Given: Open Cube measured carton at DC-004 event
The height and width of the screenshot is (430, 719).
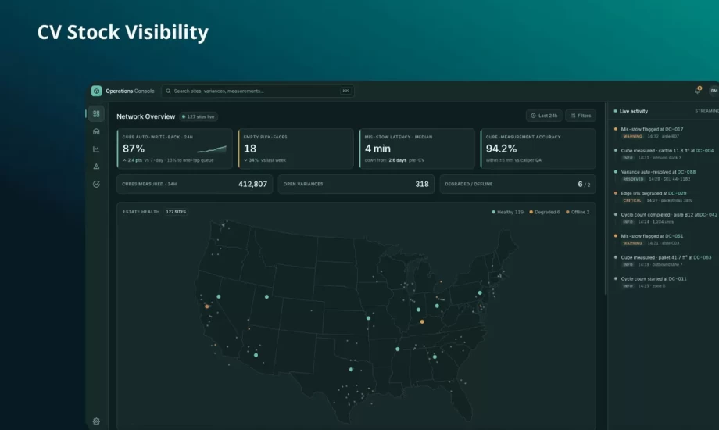Looking at the screenshot, I should tap(664, 154).
